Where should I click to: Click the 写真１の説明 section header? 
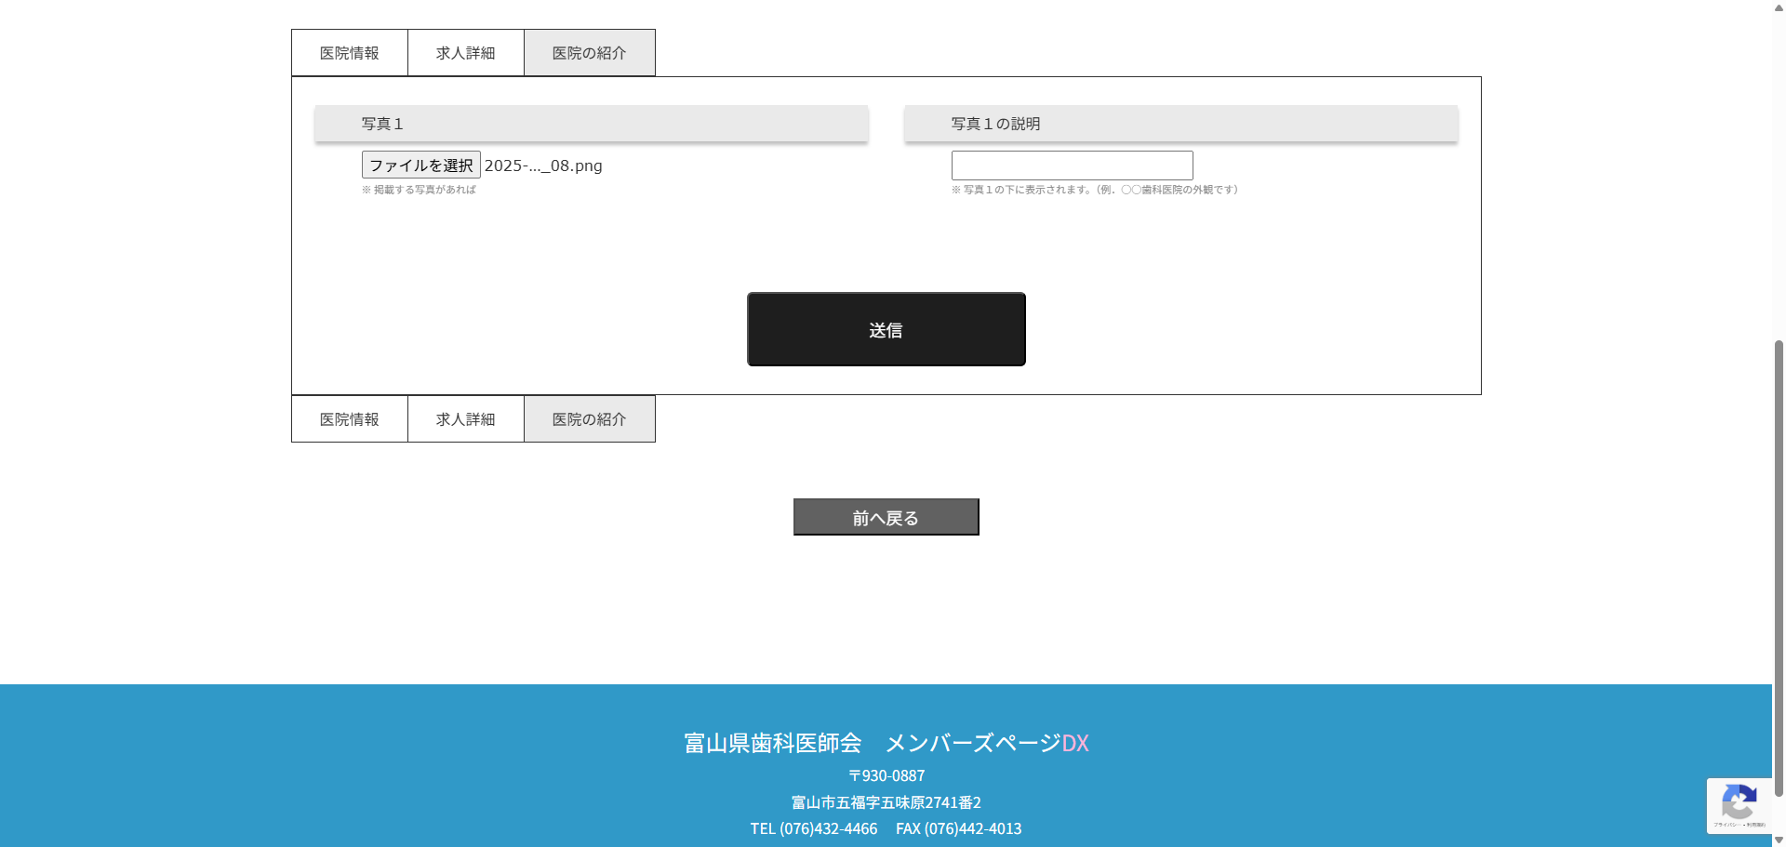click(1180, 124)
